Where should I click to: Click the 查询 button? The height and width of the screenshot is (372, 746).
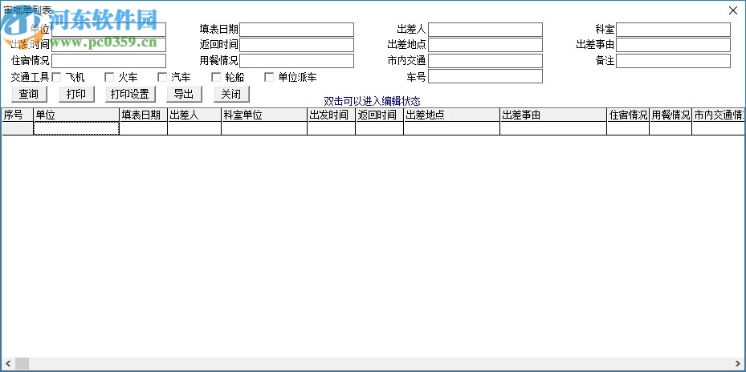coord(29,94)
